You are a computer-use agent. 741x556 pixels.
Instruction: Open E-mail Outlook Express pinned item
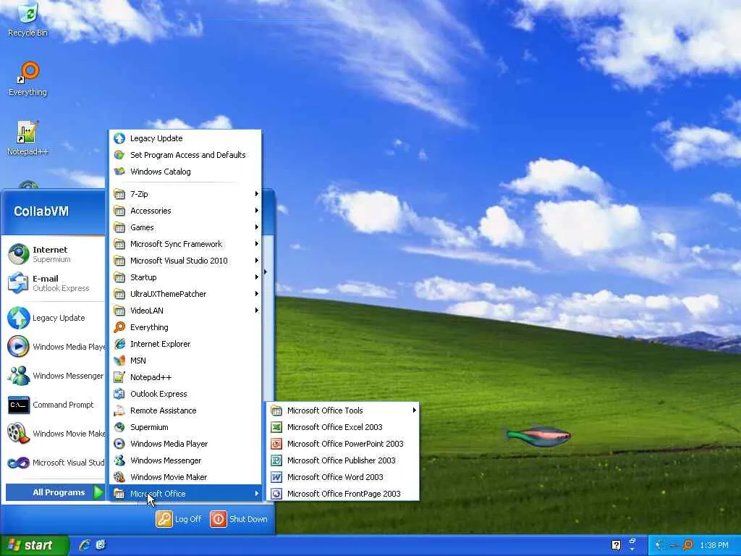(55, 283)
